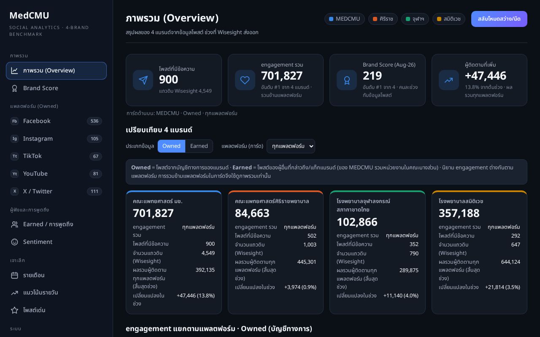Click the Ig badge icon beside Instagram

15,139
